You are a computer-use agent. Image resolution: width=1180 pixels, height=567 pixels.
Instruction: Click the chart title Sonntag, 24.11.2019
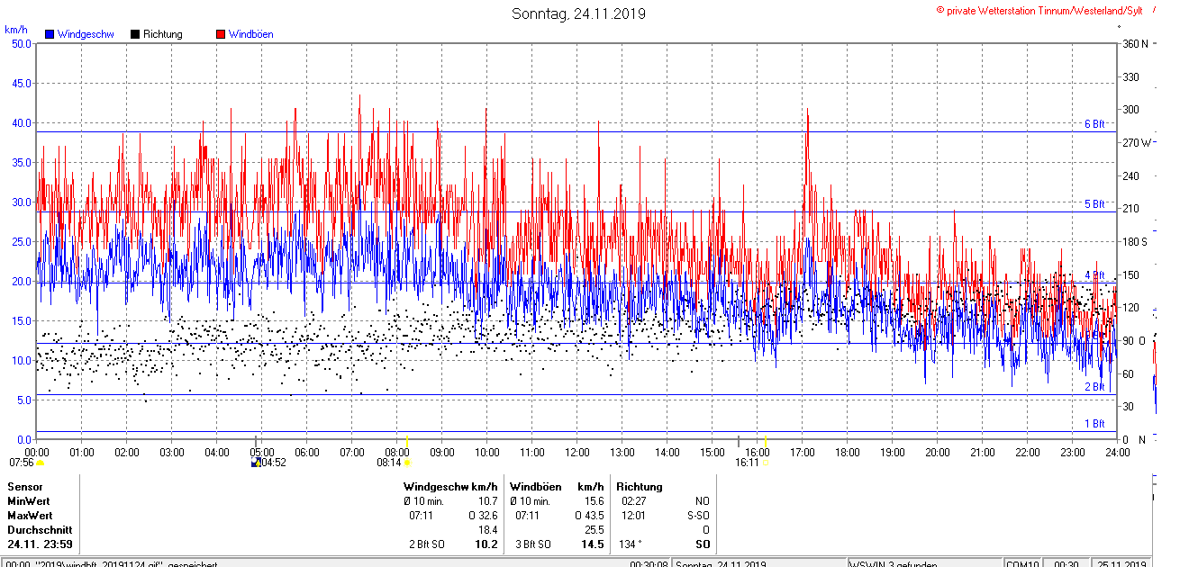click(x=578, y=13)
